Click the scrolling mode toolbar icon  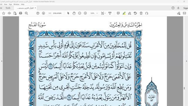click(x=110, y=13)
